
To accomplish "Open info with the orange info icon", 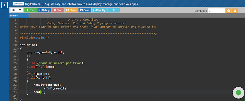I will tap(229, 11).
